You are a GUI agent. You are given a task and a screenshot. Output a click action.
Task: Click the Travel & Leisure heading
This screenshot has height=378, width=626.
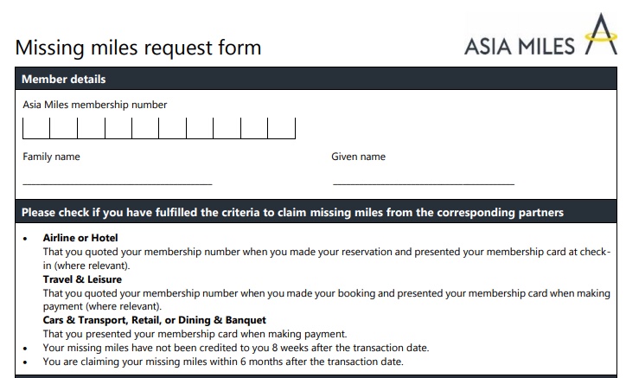[82, 279]
